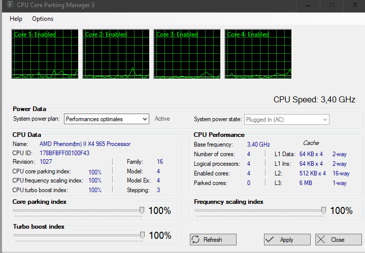Click the Core parking index slider handle
Screen dimensions: 365x253
pyautogui.click(x=142, y=210)
